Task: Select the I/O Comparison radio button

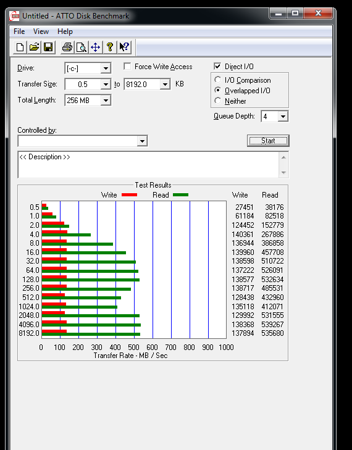Action: tap(217, 80)
